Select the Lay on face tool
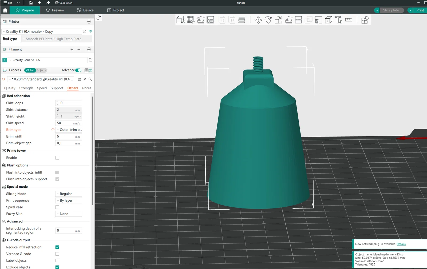This screenshot has width=427, height=269. 288,20
